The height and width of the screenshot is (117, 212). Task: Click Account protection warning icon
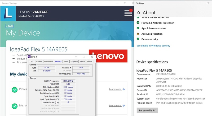click(138, 34)
